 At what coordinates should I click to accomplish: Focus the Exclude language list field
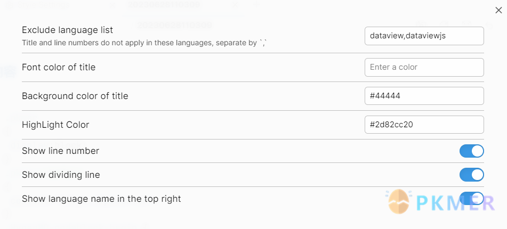pyautogui.click(x=424, y=36)
